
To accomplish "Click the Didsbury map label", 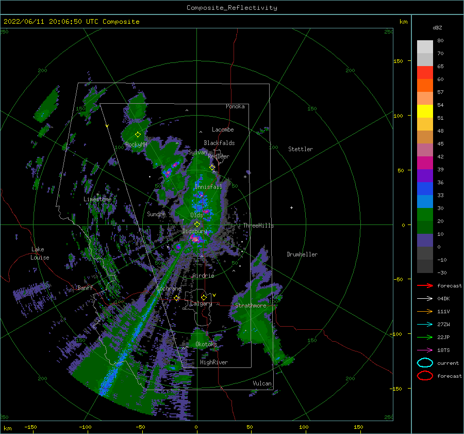I will coord(195,231).
